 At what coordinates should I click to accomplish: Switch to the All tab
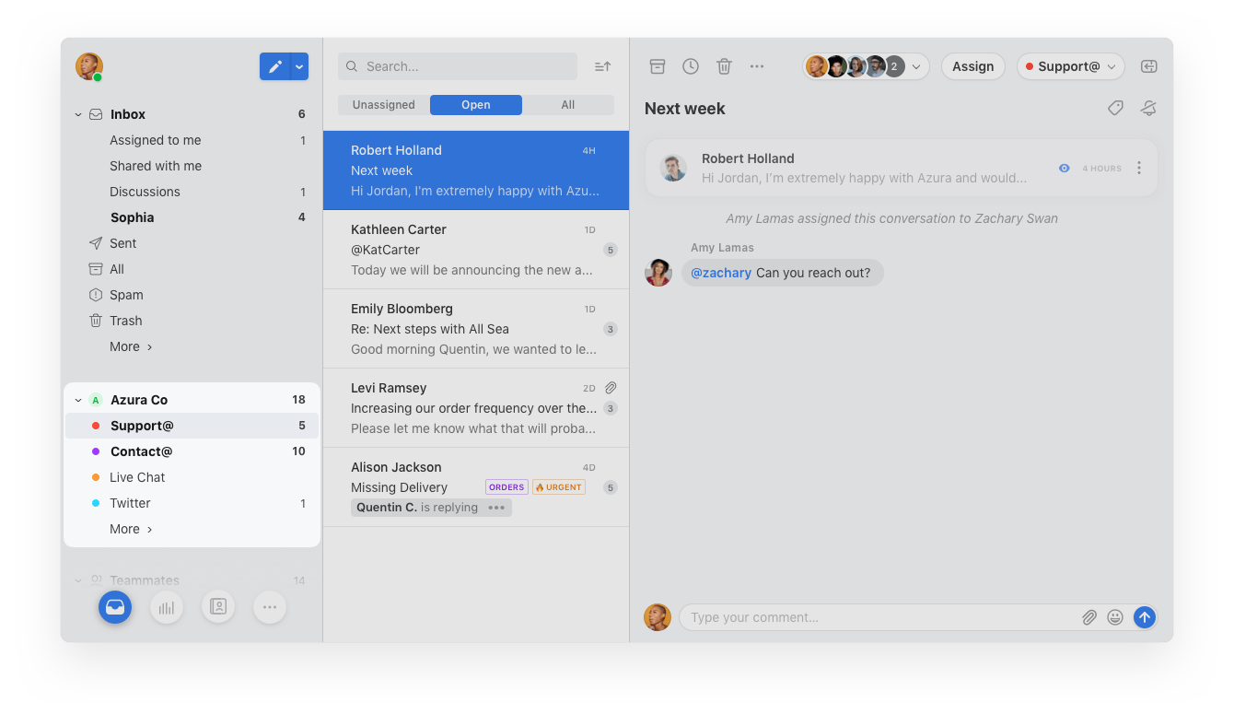point(568,105)
